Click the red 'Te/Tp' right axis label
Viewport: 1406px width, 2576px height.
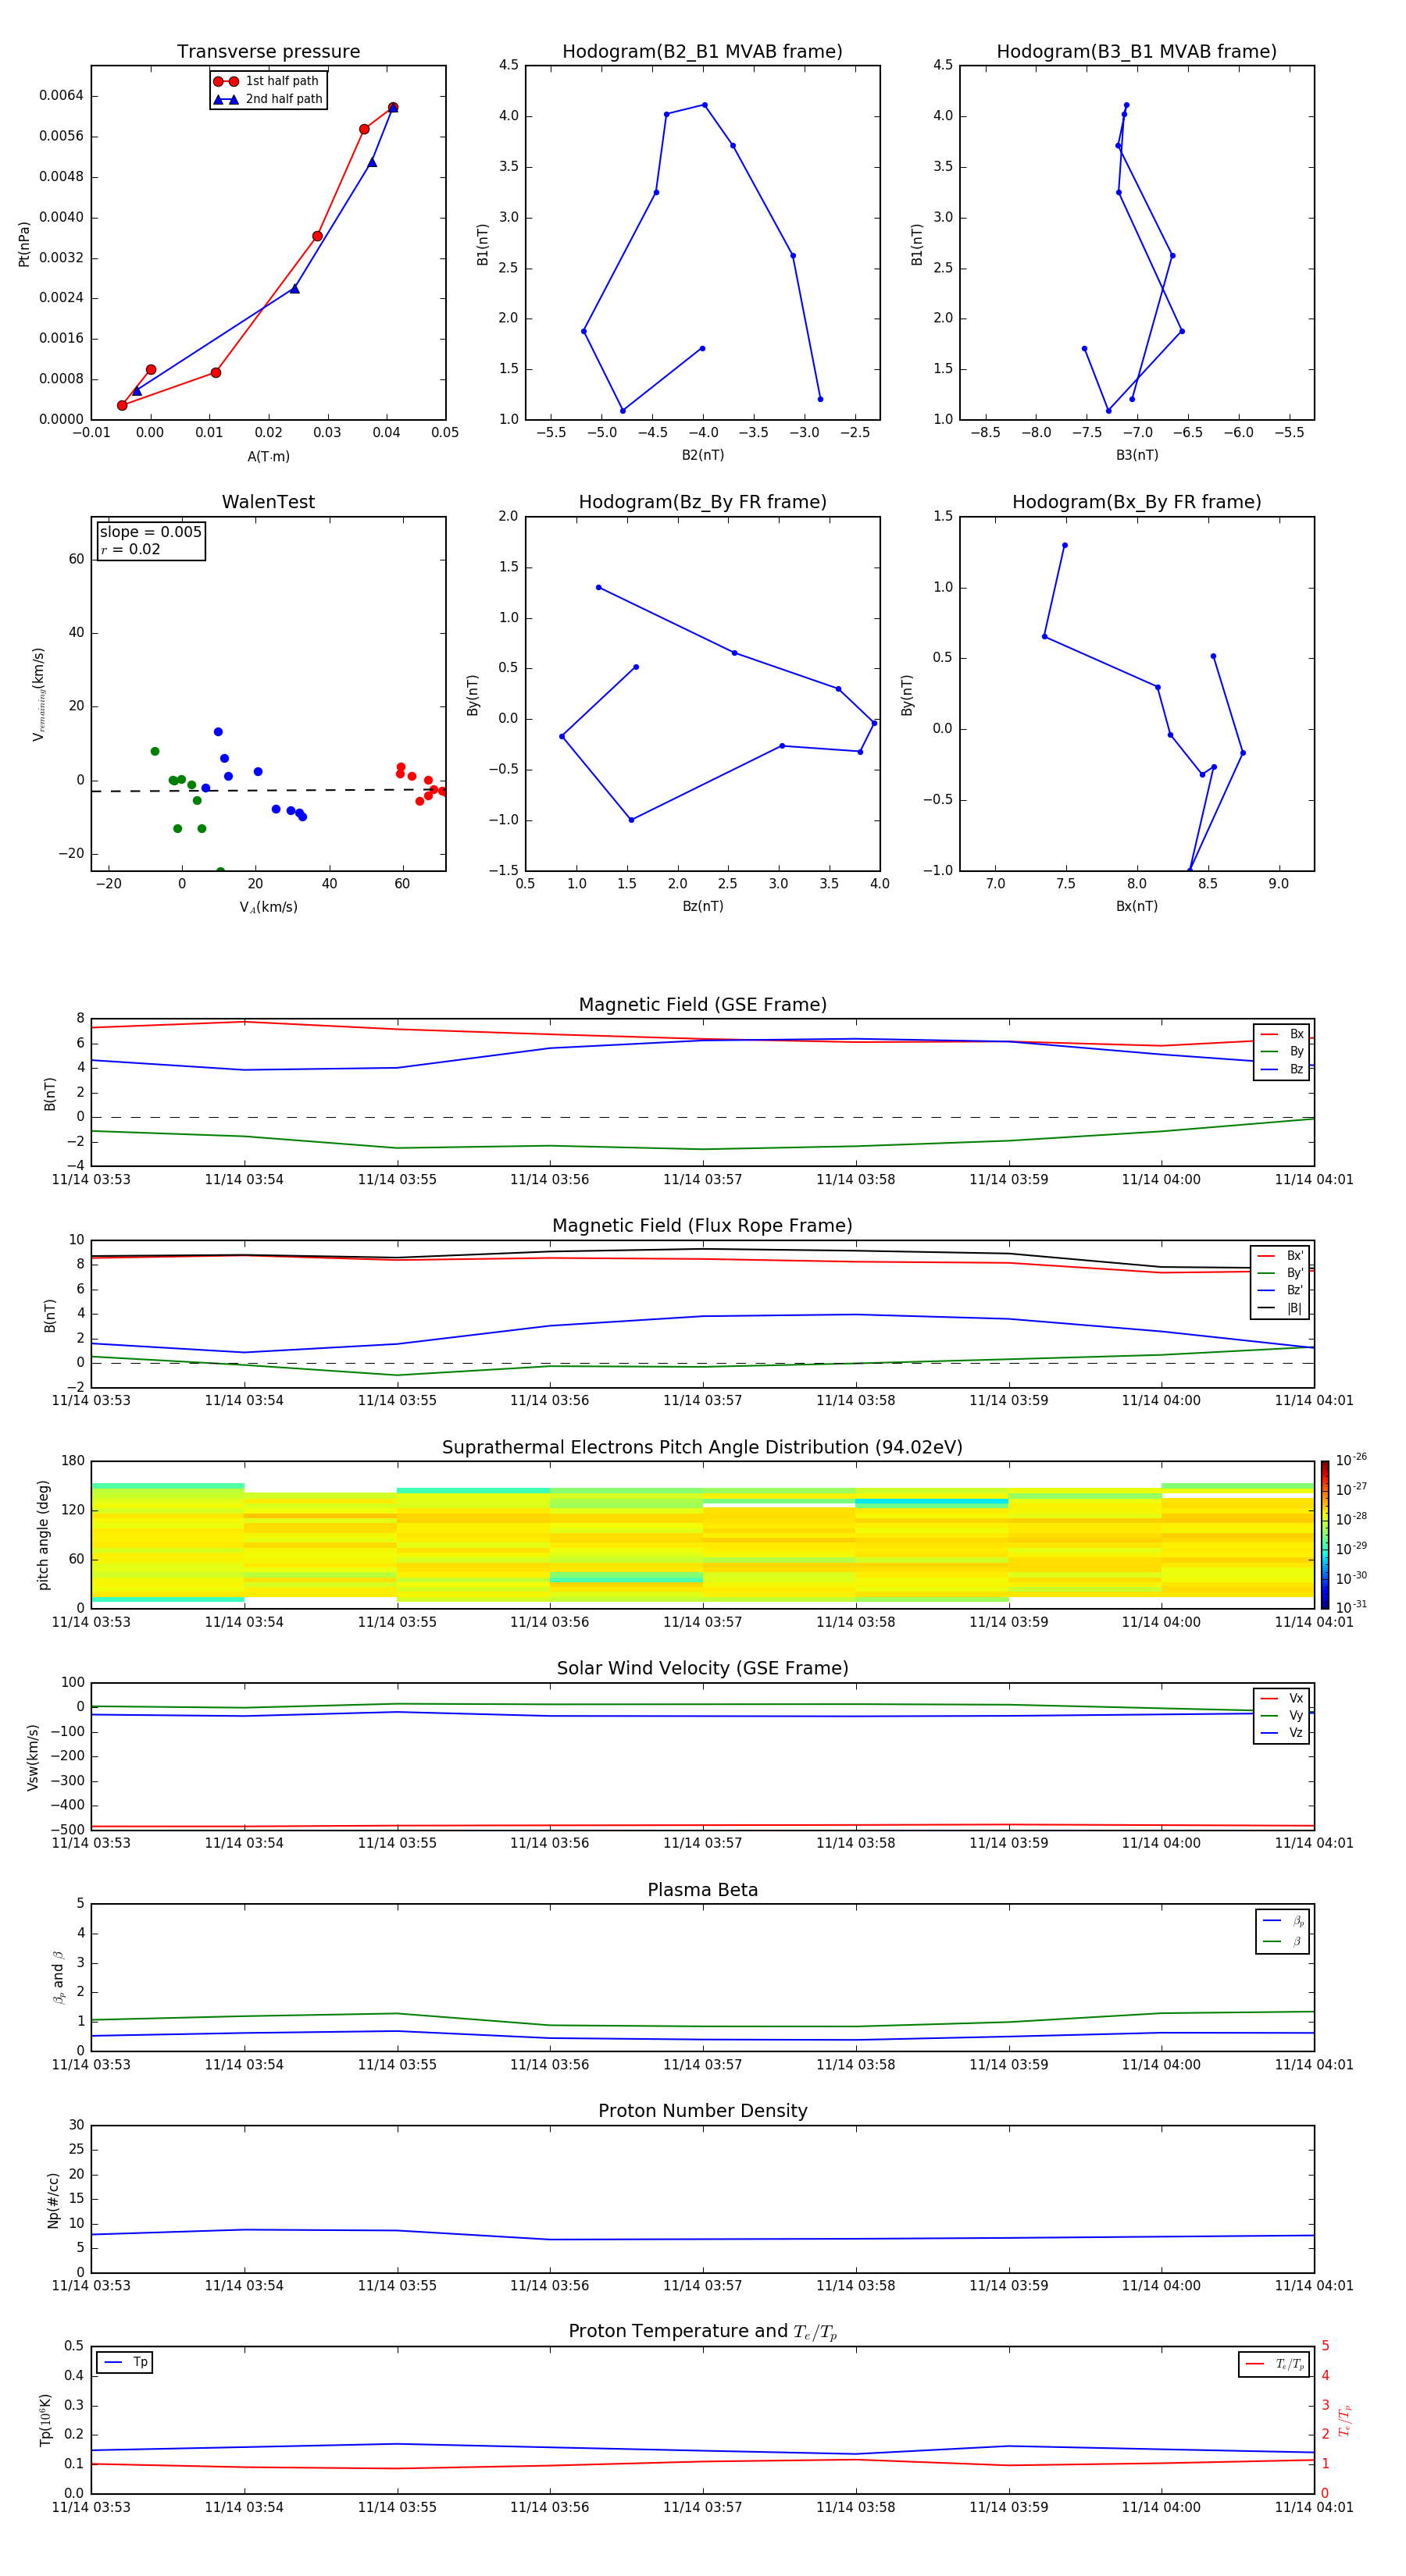[x=1345, y=2420]
